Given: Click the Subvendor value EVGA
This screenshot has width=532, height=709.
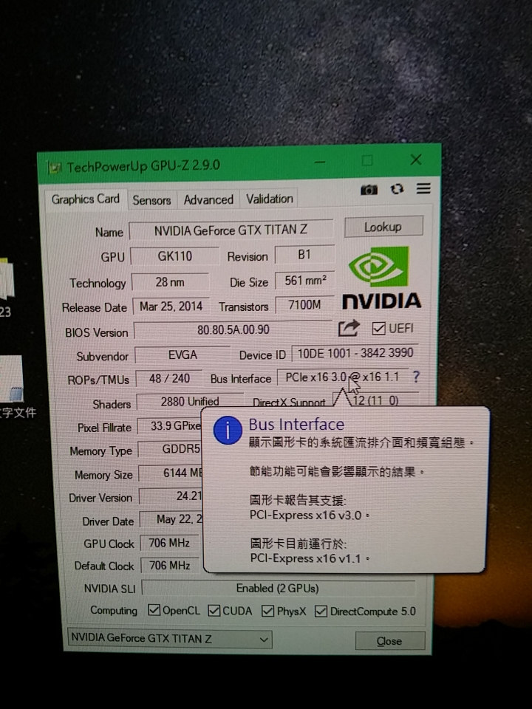Looking at the screenshot, I should pyautogui.click(x=183, y=355).
